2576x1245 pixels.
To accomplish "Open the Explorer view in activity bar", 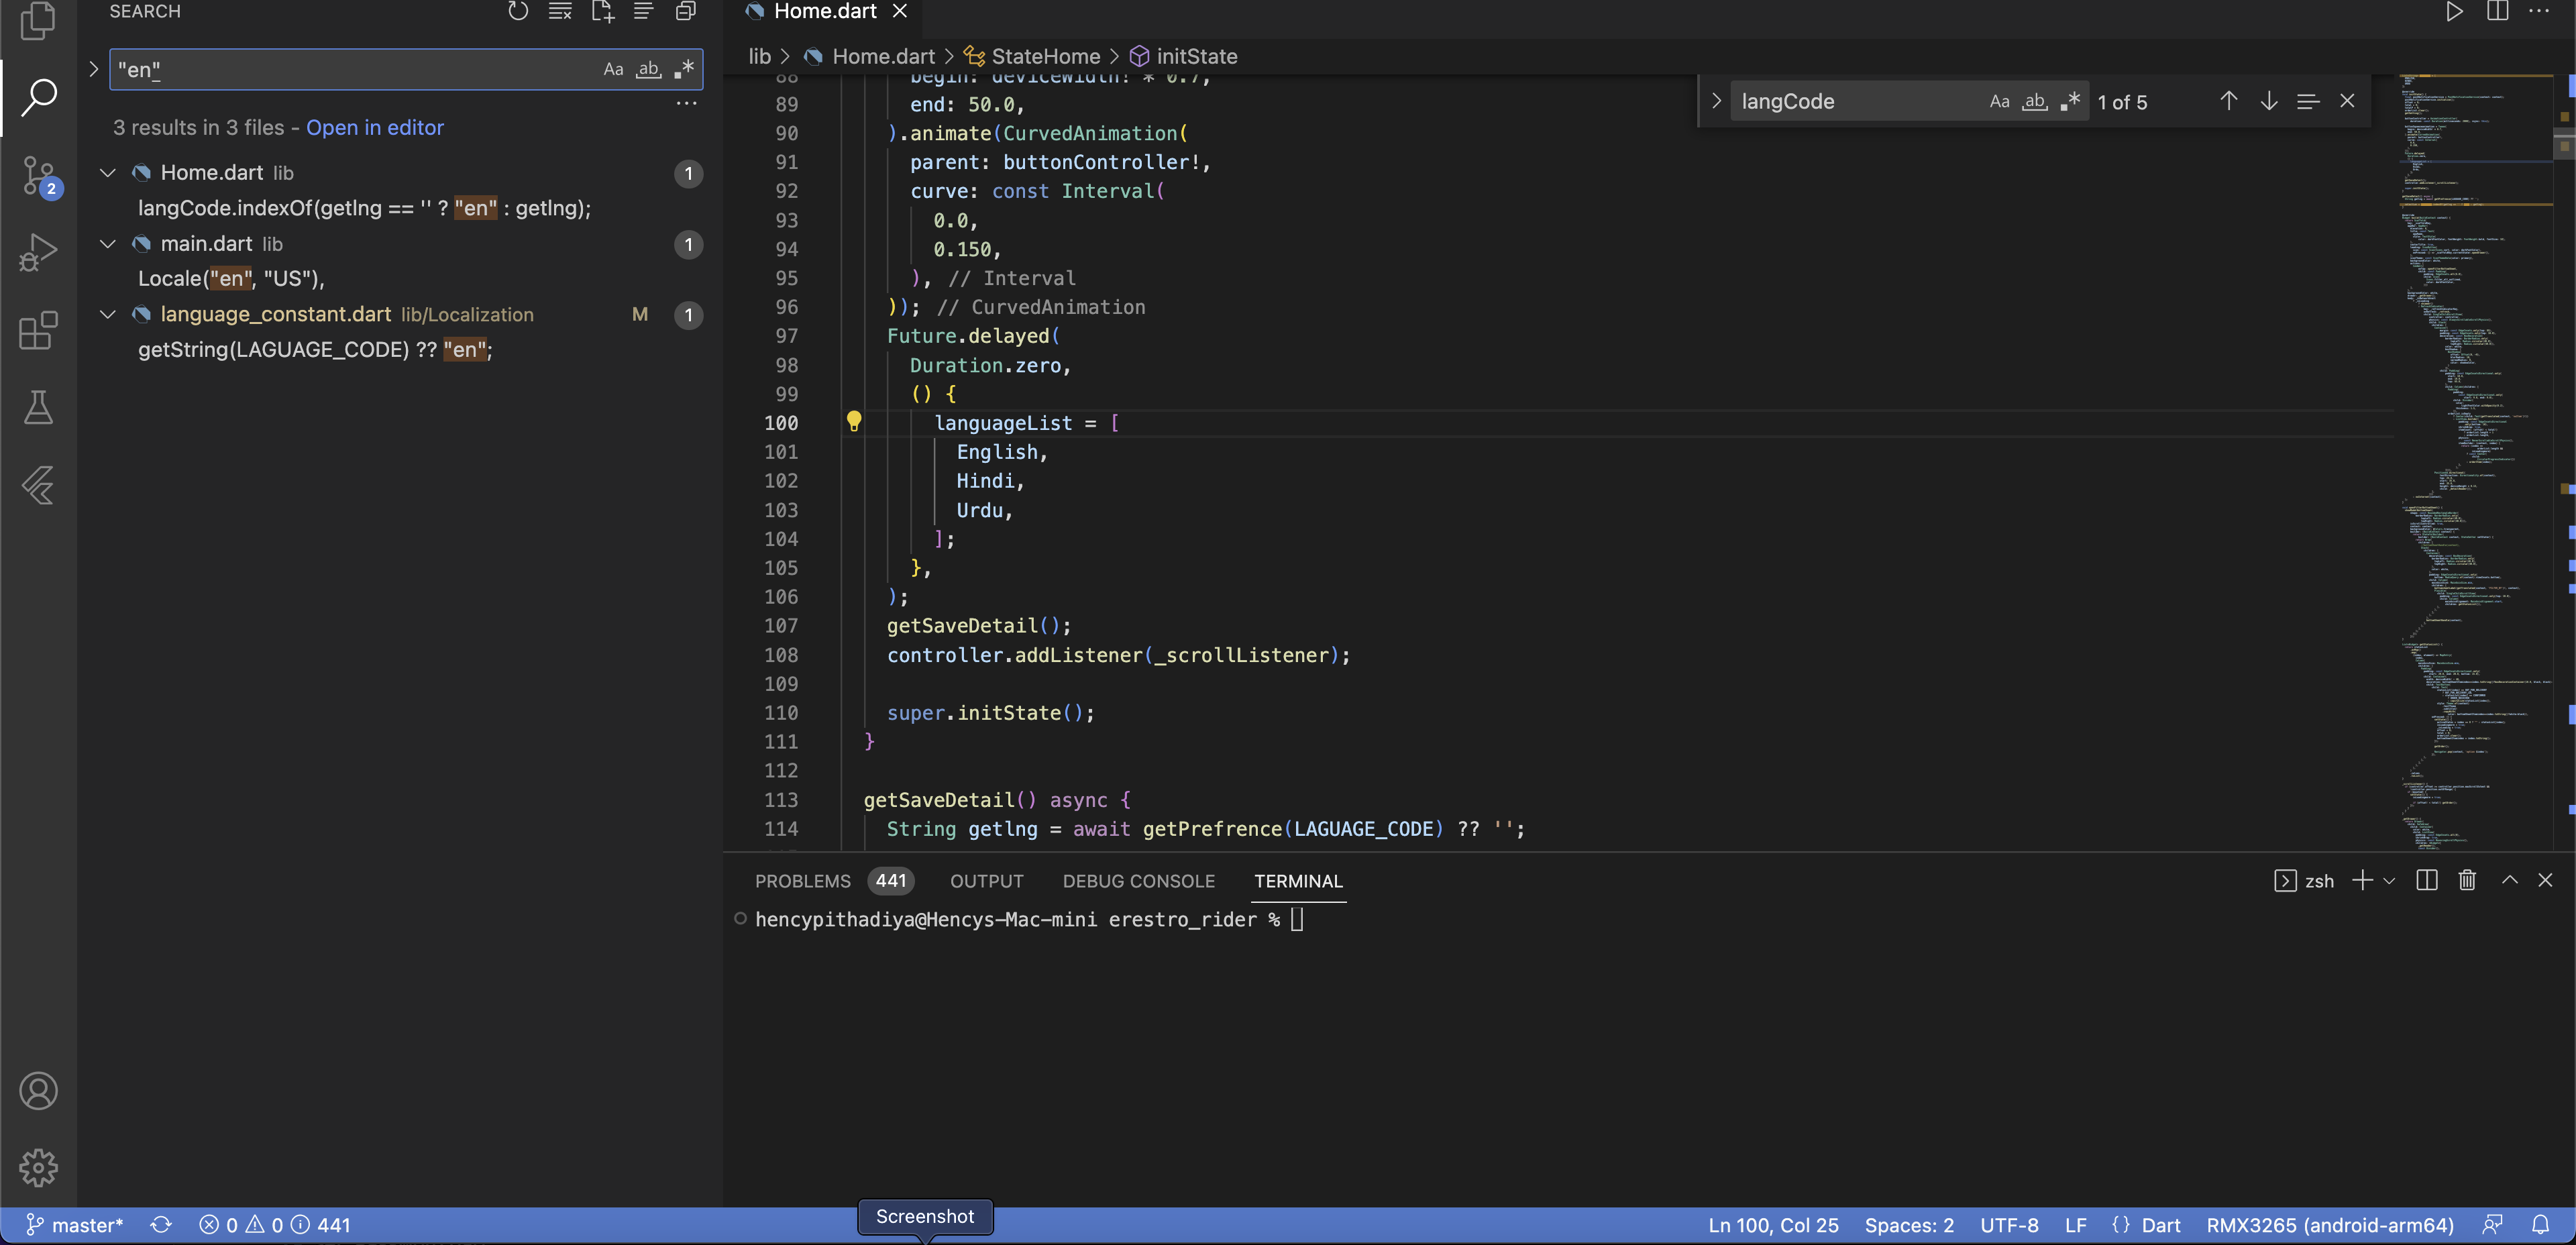I will tap(38, 20).
